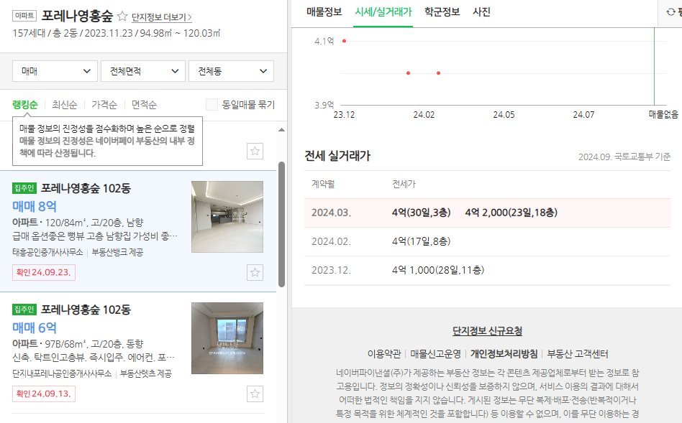Click the 4.1억 data point at 23.12
The image size is (682, 423).
click(344, 41)
